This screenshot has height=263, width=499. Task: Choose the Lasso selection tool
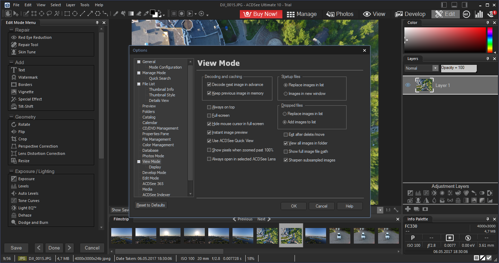point(49,14)
